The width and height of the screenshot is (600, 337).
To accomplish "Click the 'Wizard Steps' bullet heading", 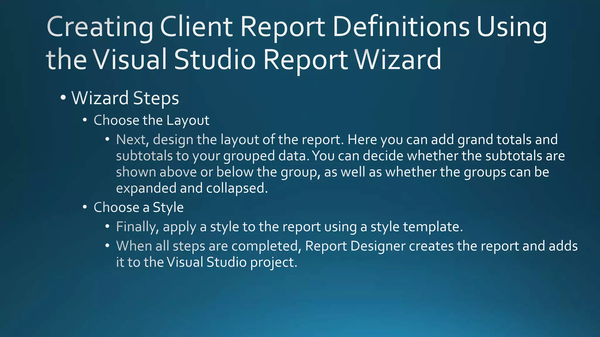I will (x=125, y=98).
